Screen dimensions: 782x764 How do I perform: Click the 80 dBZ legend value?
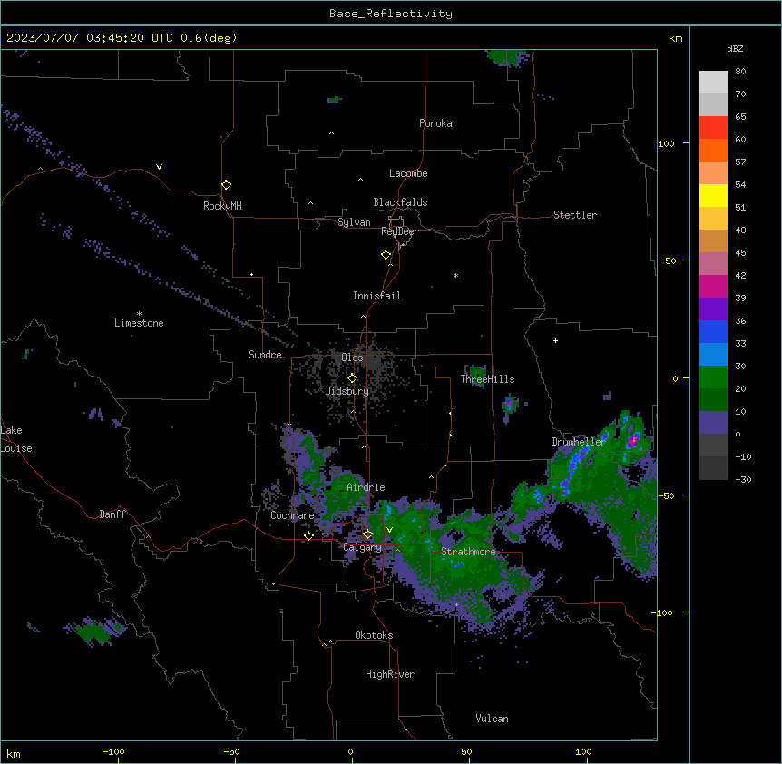tap(740, 72)
